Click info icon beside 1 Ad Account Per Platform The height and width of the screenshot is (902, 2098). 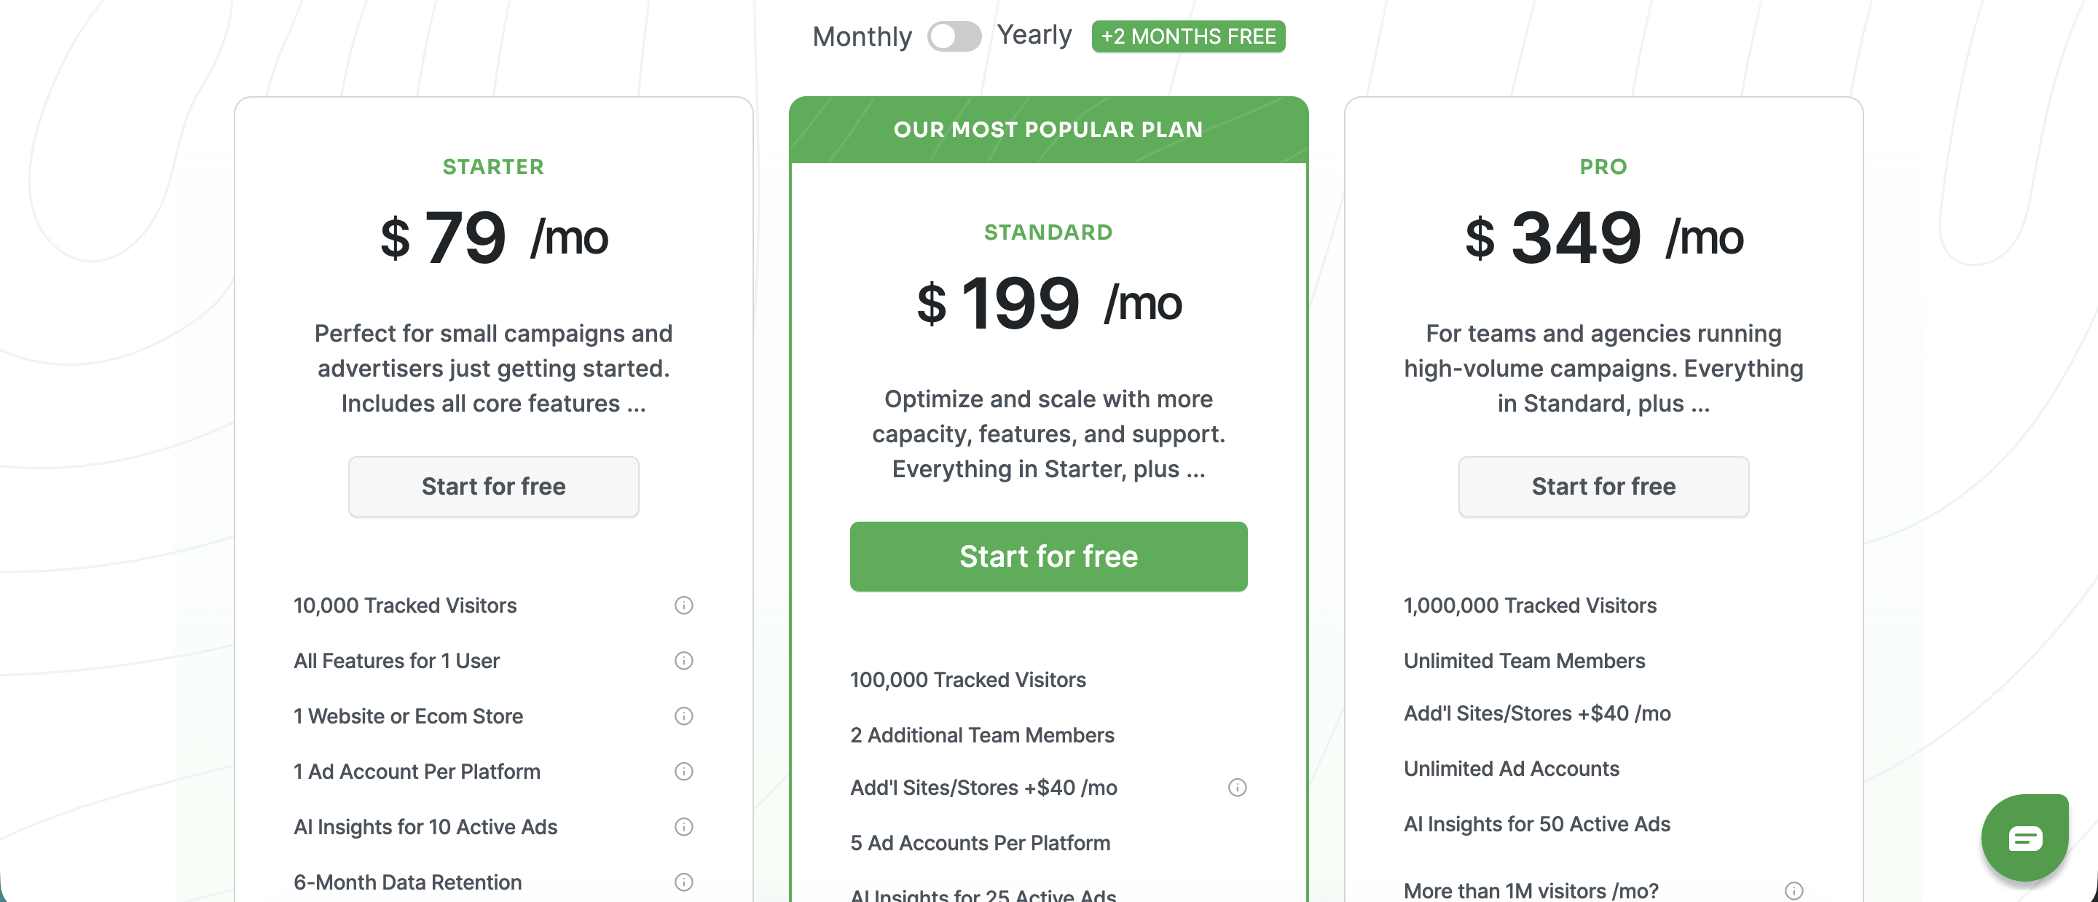point(683,771)
